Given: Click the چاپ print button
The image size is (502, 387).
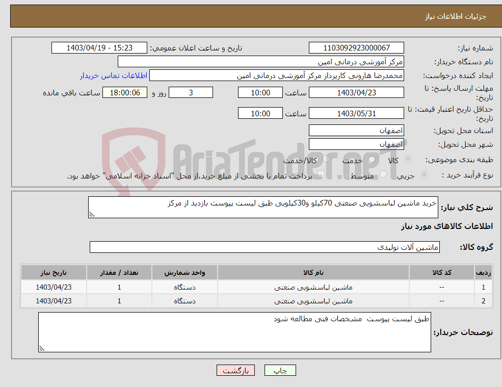Looking at the screenshot, I should click(x=280, y=370).
